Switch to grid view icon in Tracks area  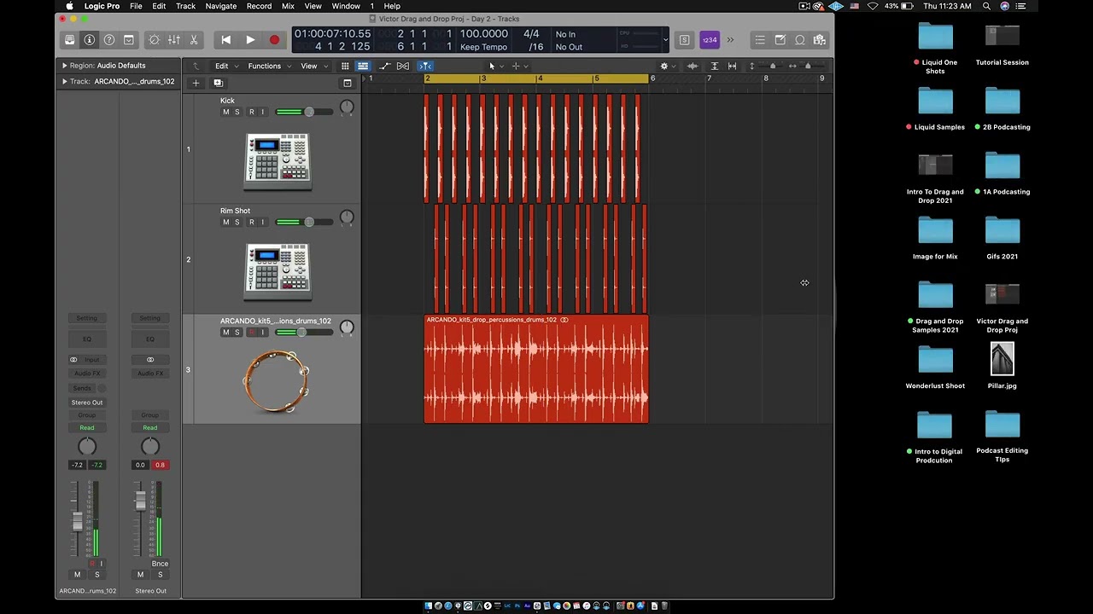click(x=345, y=66)
